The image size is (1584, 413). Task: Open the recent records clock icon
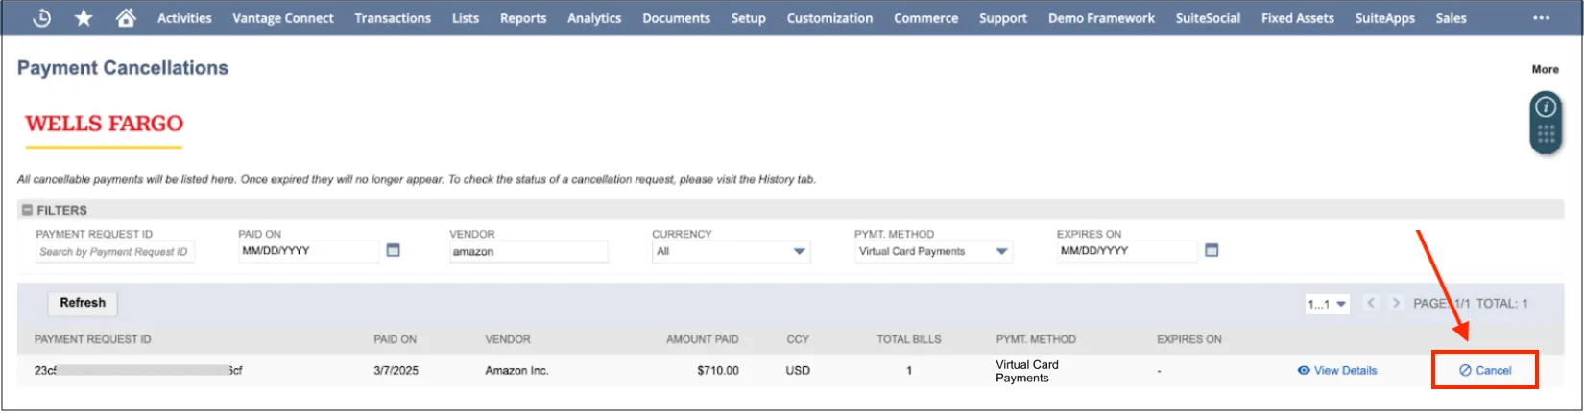pyautogui.click(x=41, y=17)
